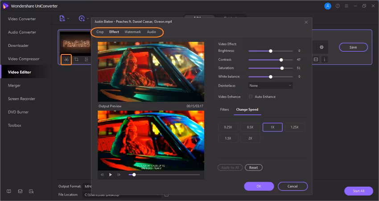This screenshot has height=201, width=379.
Task: Click the compare preview icon below the gear
Action: tap(316, 59)
